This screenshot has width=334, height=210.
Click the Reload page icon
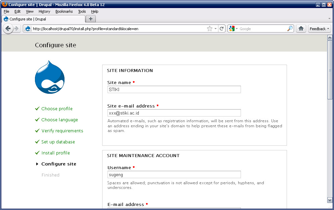click(x=222, y=29)
